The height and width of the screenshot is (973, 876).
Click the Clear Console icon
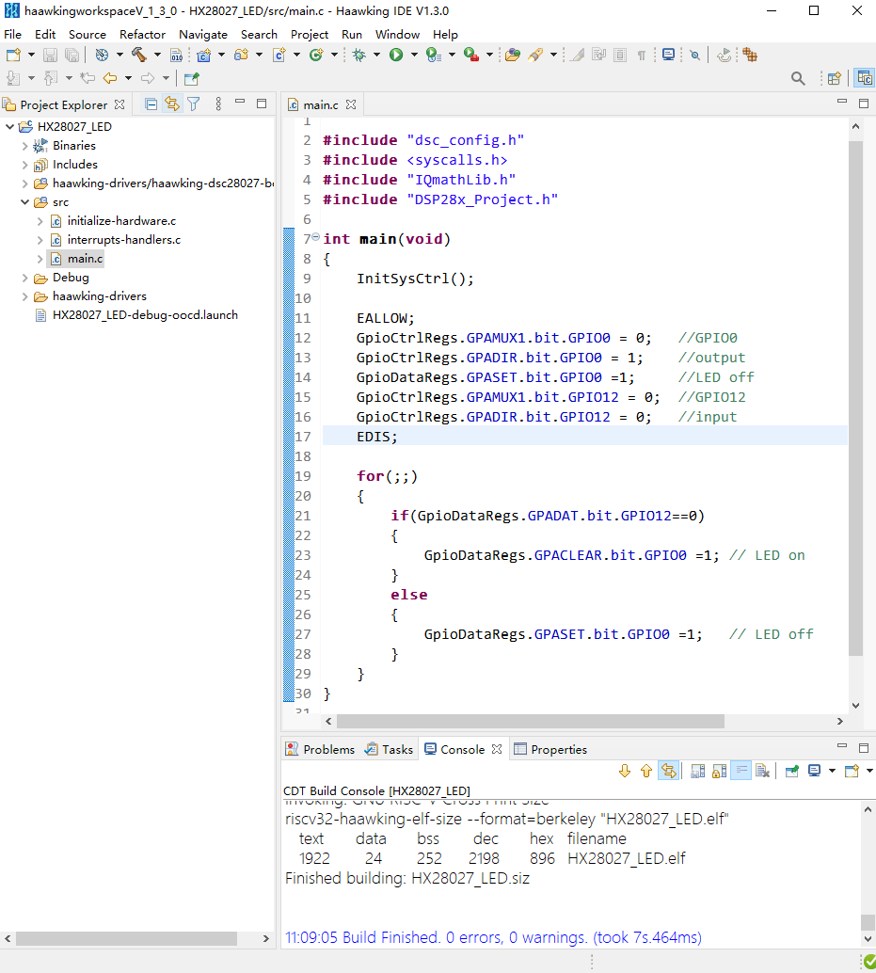click(x=762, y=771)
